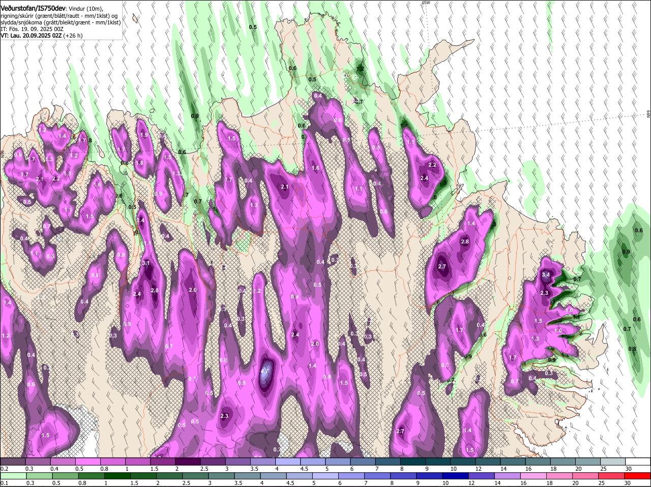Select the 'IT: Fös. 19. 09. 2025 00Z' line

click(x=32, y=29)
